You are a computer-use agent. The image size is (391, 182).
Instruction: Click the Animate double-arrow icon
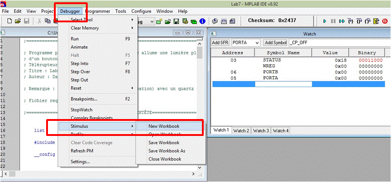pyautogui.click(x=342, y=21)
